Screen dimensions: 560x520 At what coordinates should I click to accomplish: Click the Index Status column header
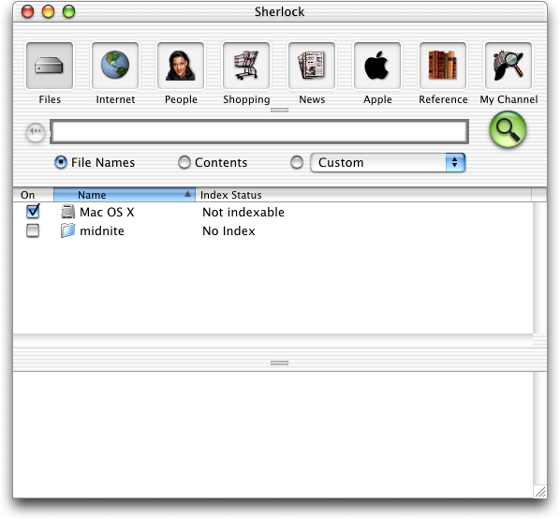(363, 195)
